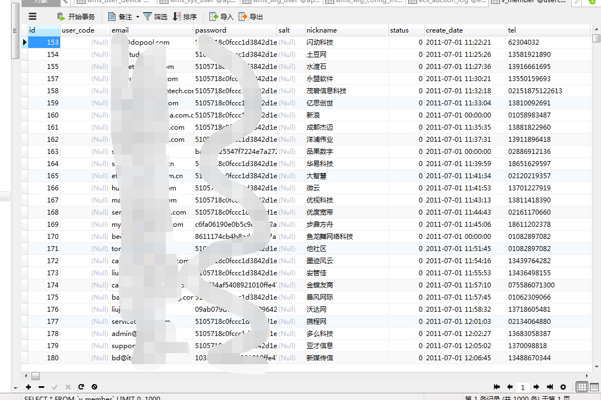The image size is (601, 400).
Task: Click the horizontal scrollbar thumb
Action: tap(36, 376)
